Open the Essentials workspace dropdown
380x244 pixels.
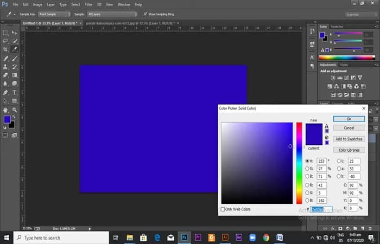click(x=361, y=15)
